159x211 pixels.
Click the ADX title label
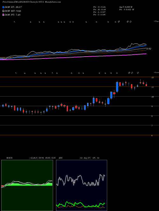pyautogui.click(x=61, y=158)
